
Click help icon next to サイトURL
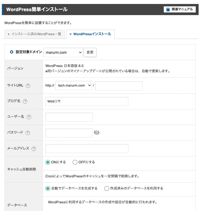(28, 86)
